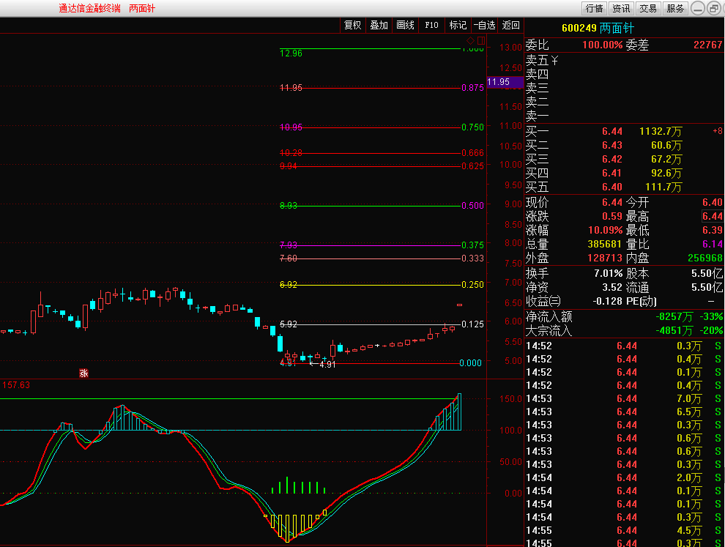Click the split-panel icon above the chart
Screen dimensions: 725x547
pyautogui.click(x=481, y=40)
